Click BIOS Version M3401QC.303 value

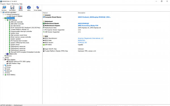click(82, 42)
